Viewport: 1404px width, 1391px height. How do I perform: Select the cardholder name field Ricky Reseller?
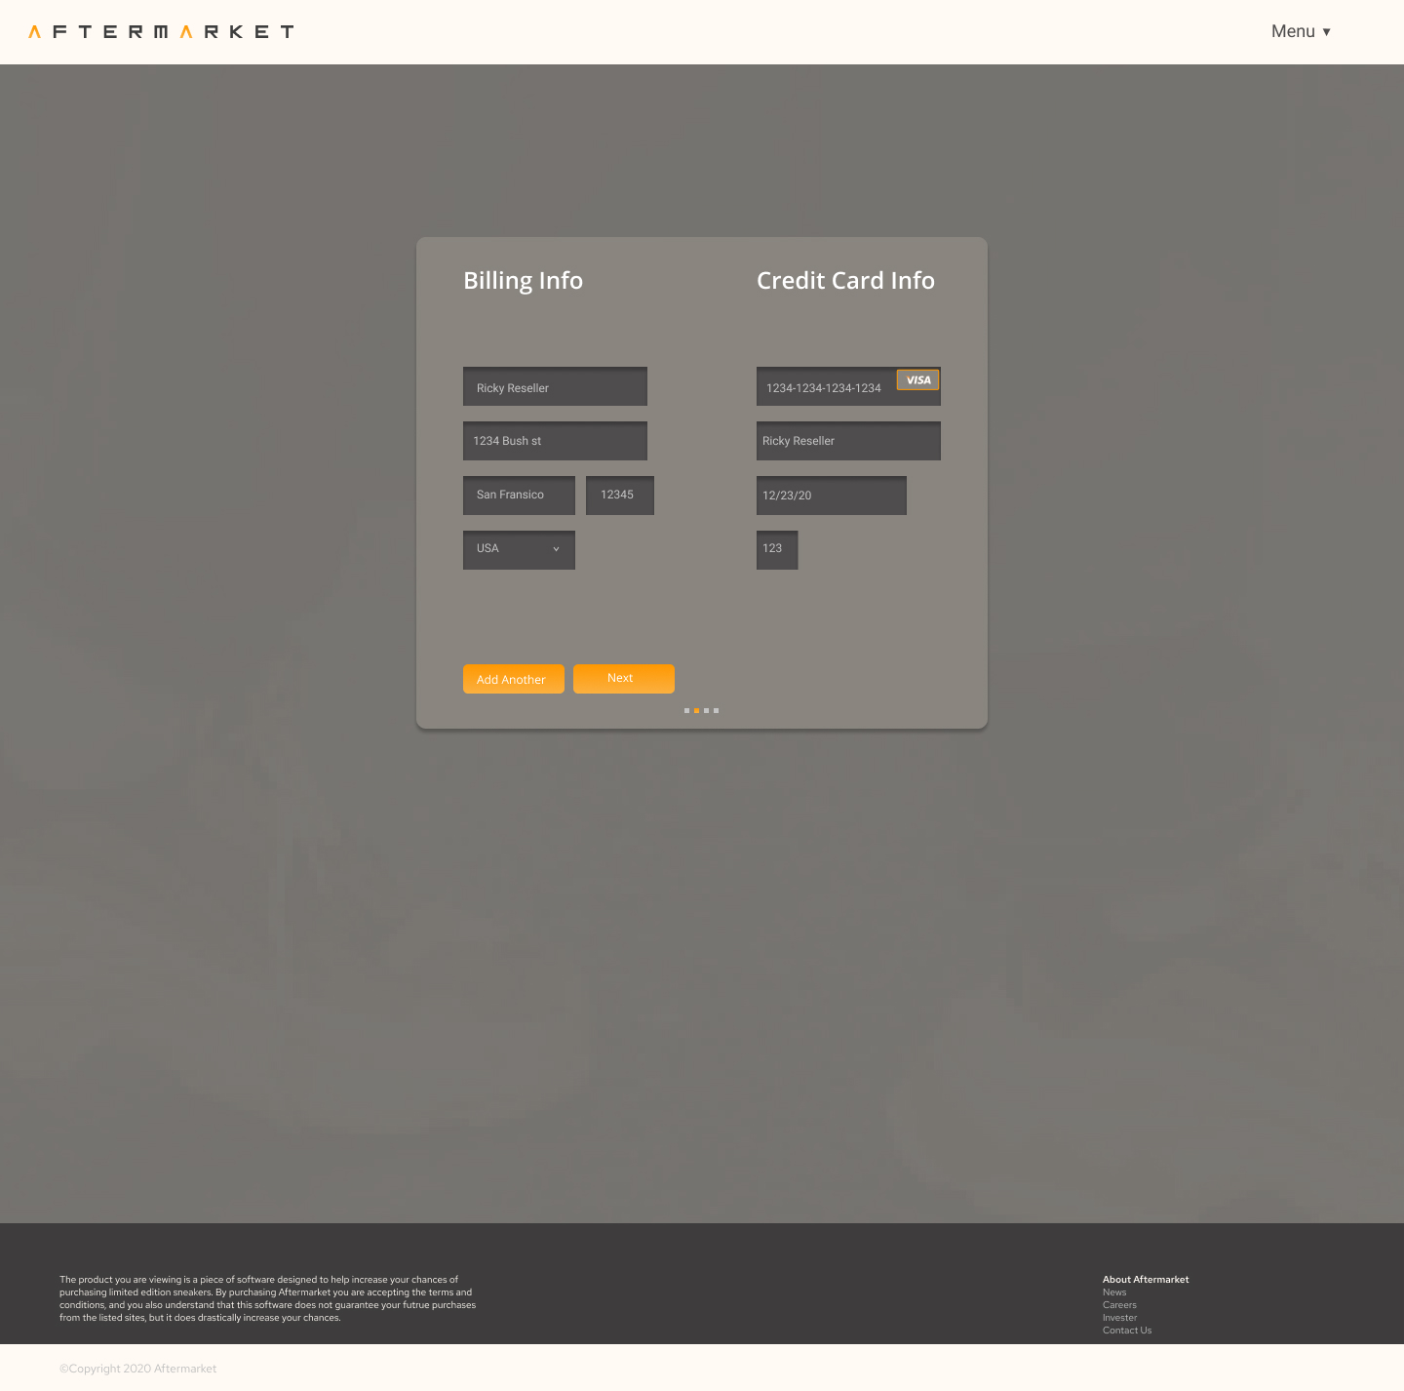(848, 441)
